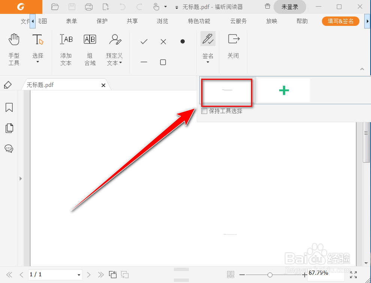Open the 云服务 ribbon tab

coord(238,21)
